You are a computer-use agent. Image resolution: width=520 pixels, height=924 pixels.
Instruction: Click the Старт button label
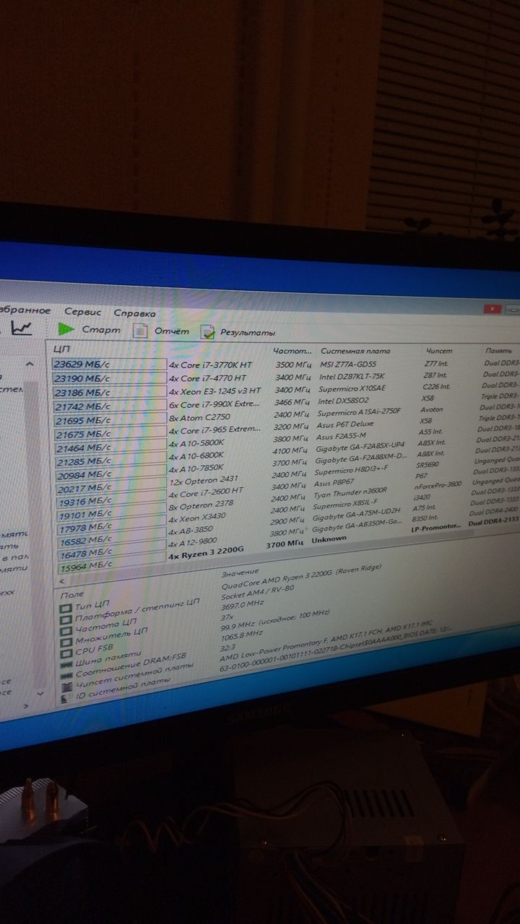101,330
